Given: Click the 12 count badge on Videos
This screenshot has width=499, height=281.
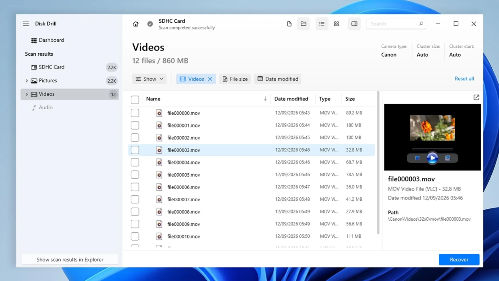Looking at the screenshot, I should coord(113,94).
